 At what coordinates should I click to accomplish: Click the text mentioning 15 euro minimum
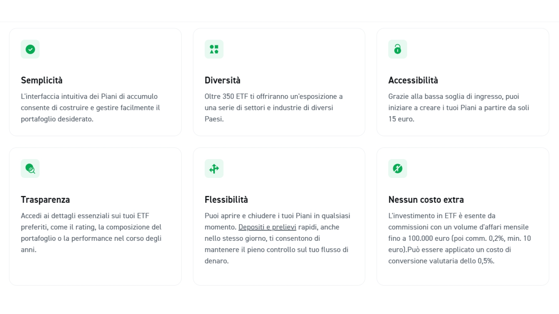click(x=459, y=108)
